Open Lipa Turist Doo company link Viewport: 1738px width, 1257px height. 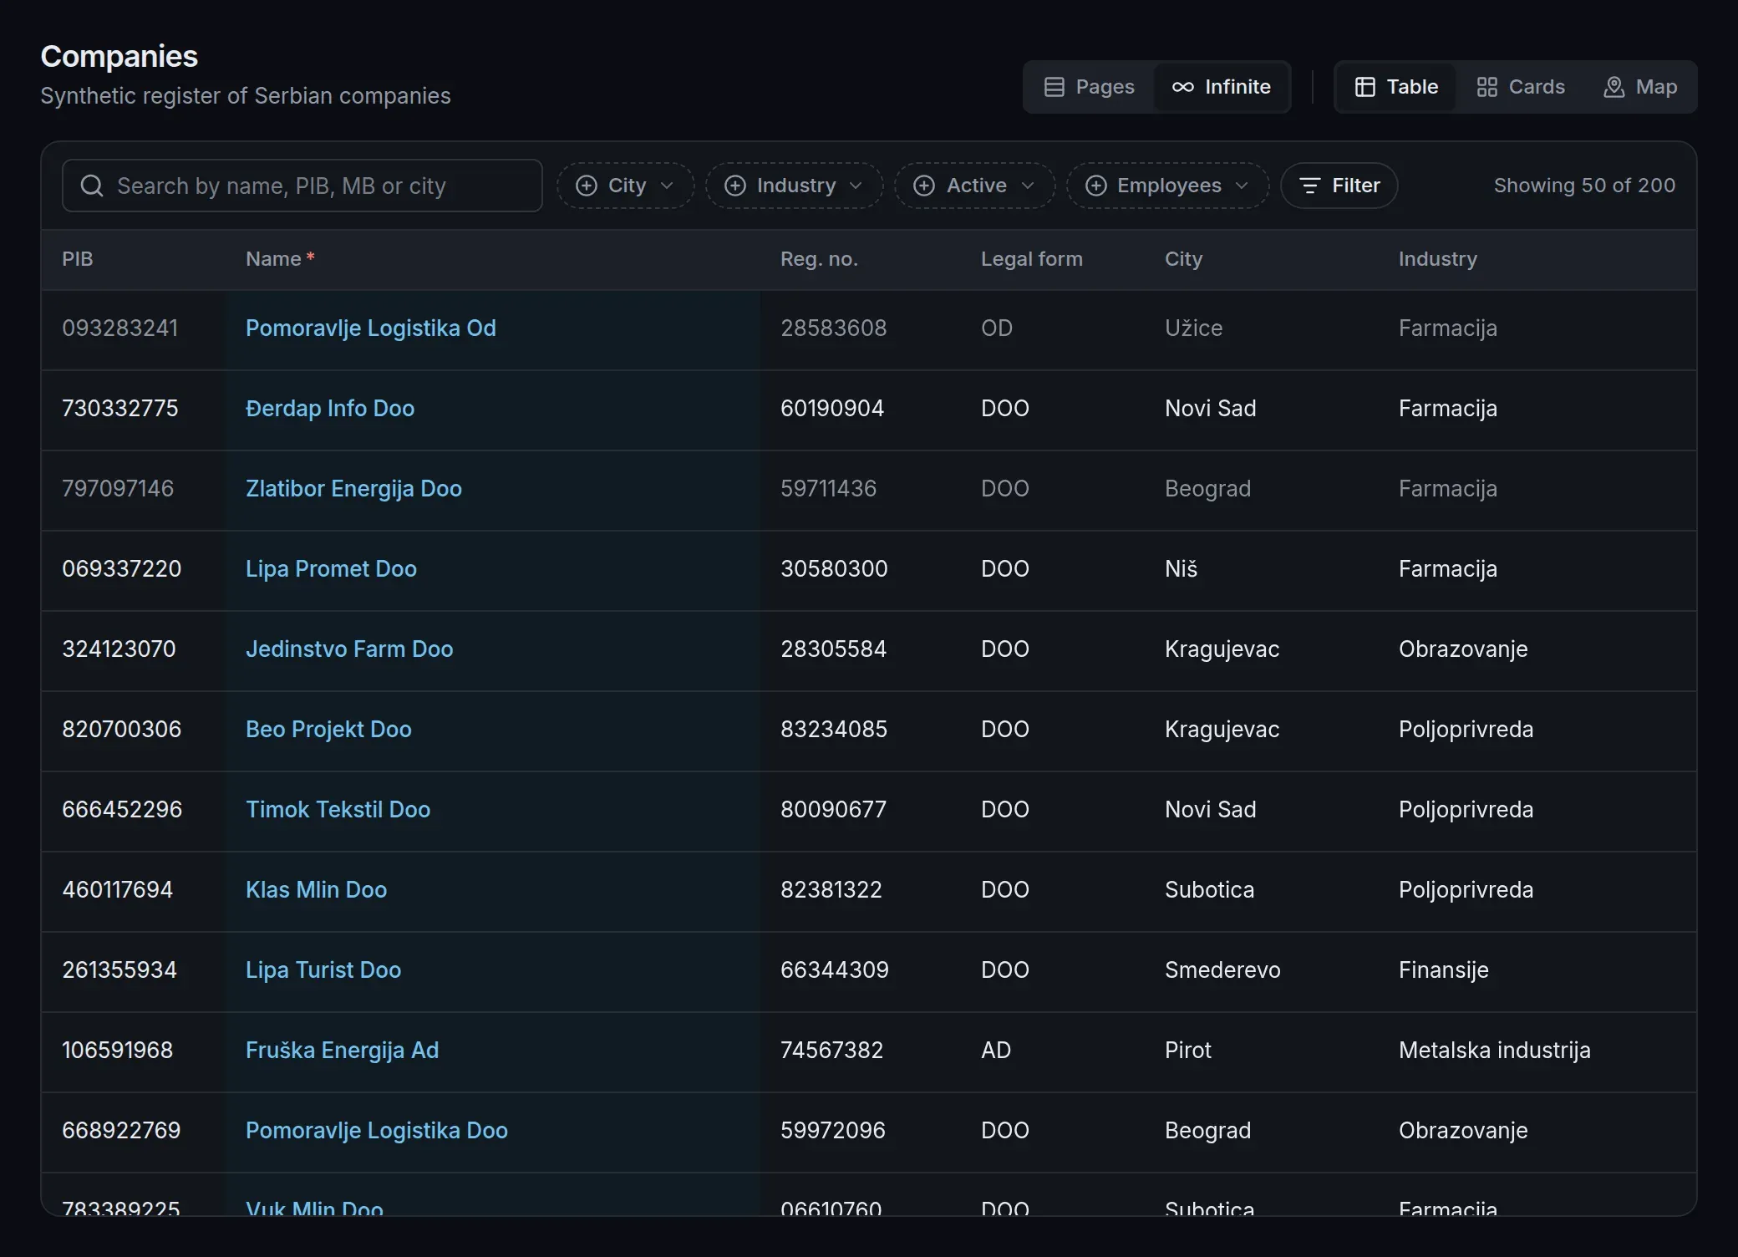tap(323, 970)
